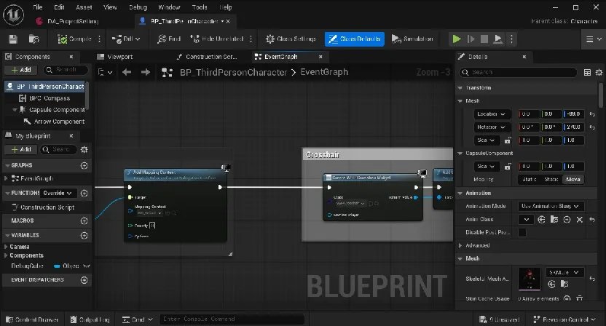This screenshot has height=326, width=606.
Task: Collapse the Transform section
Action: coord(460,87)
